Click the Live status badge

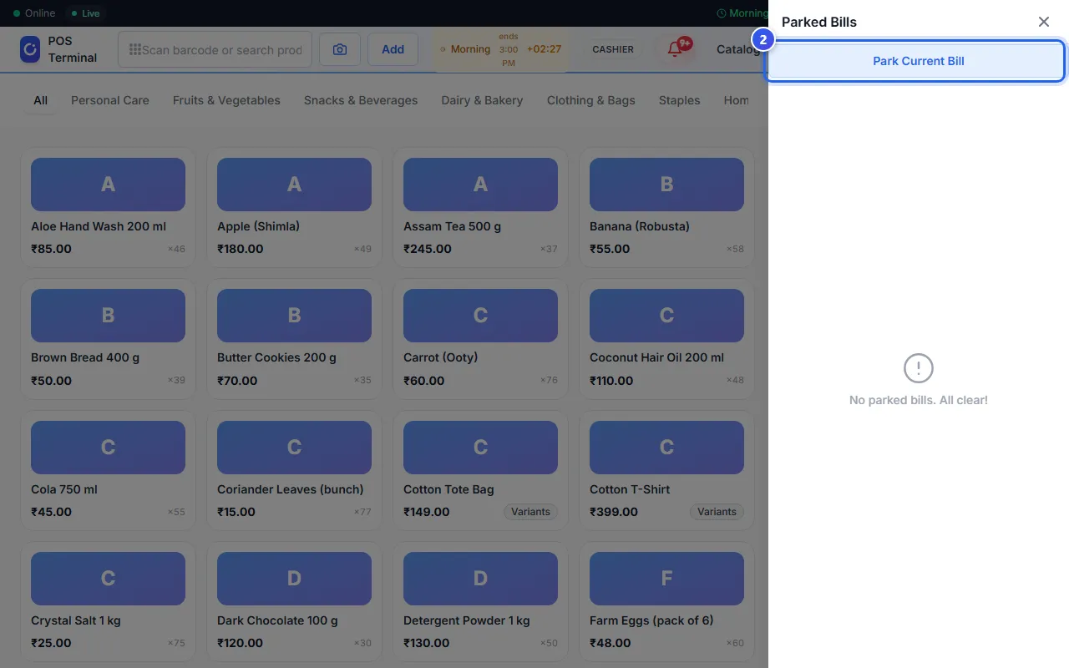[84, 13]
